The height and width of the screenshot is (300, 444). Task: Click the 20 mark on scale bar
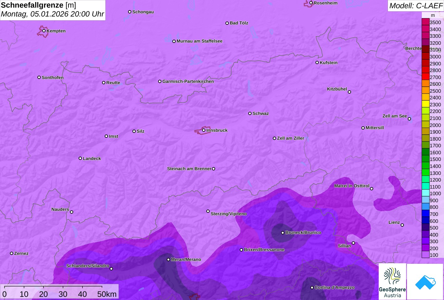click(x=43, y=294)
